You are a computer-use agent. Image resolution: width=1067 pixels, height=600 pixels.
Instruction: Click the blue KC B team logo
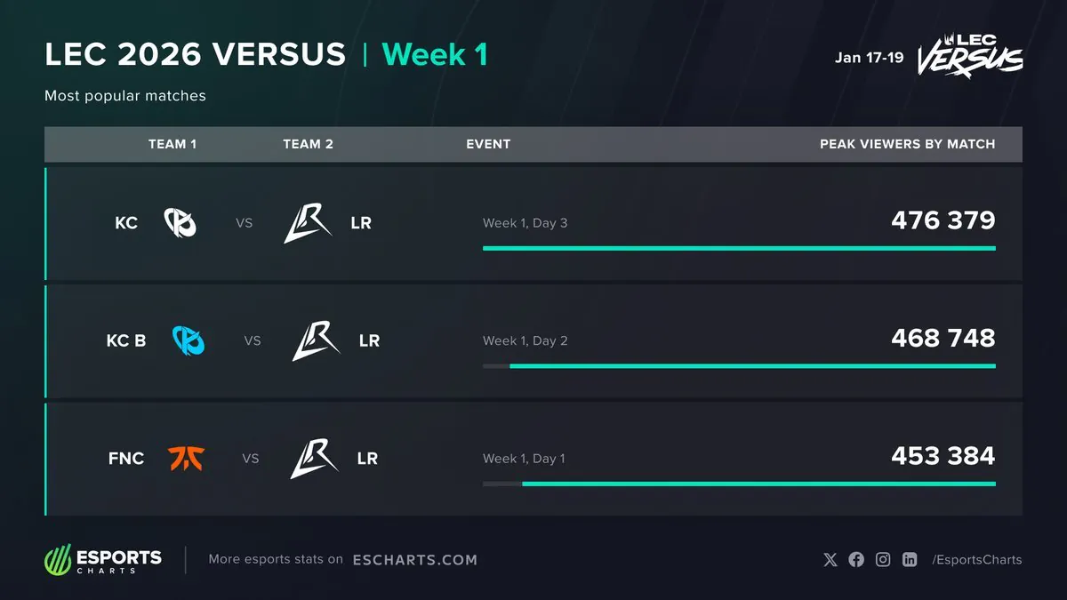click(x=189, y=340)
